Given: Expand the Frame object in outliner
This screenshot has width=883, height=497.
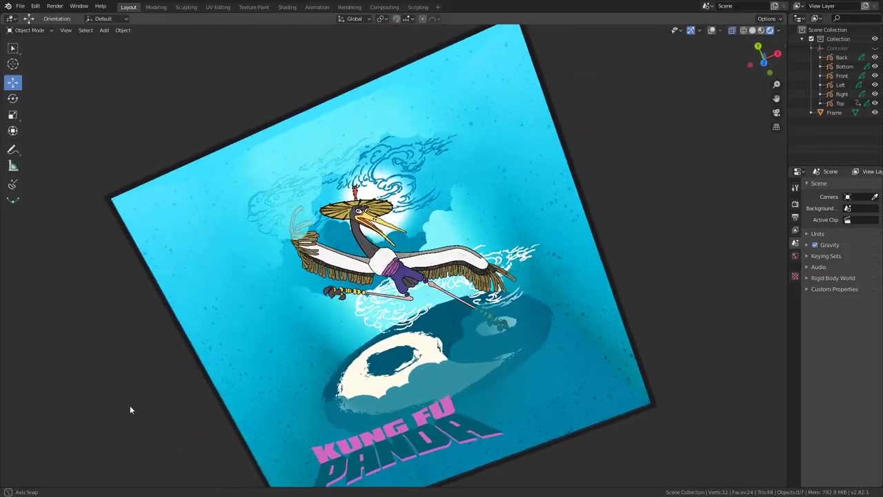Looking at the screenshot, I should tap(811, 113).
